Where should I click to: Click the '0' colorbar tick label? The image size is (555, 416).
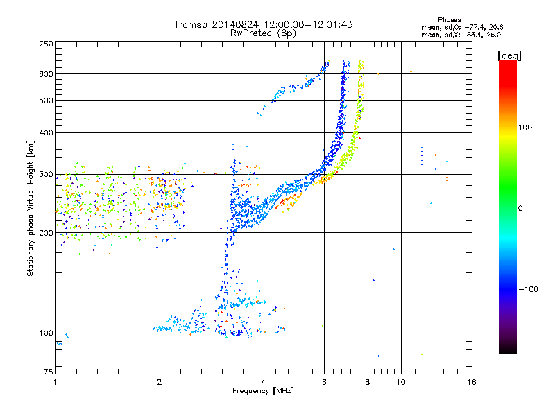tap(520, 209)
